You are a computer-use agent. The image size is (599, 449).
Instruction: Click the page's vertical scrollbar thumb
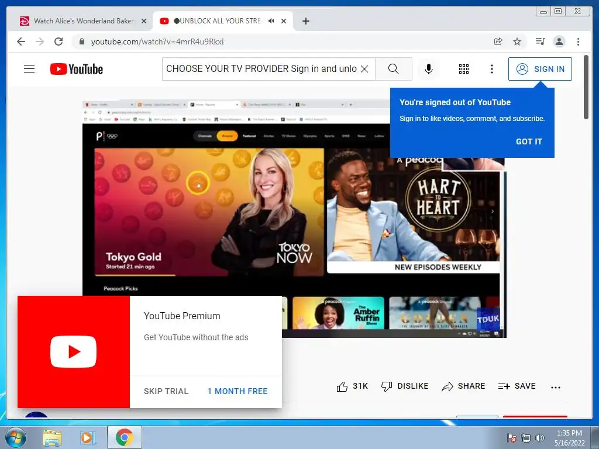click(x=586, y=87)
